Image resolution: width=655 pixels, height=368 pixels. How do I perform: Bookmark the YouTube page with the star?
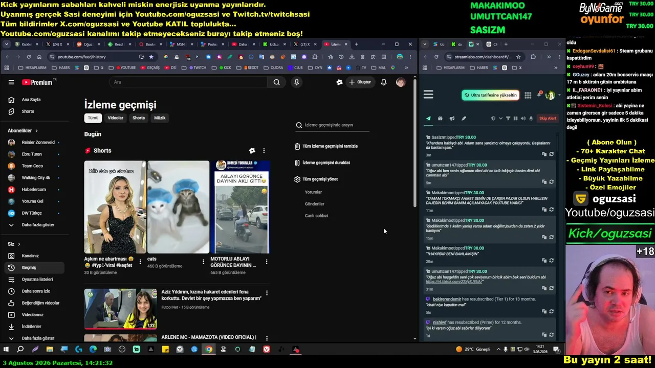[x=151, y=57]
